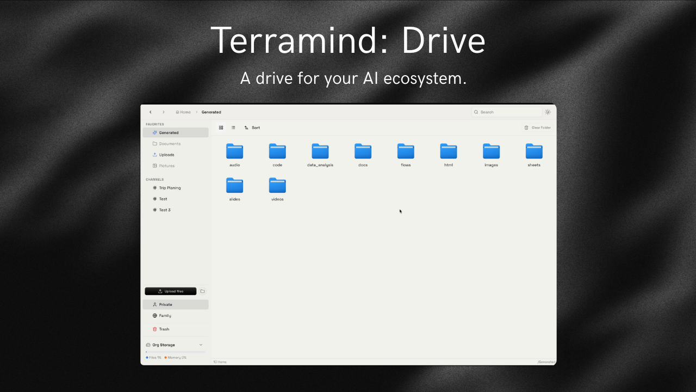Select the Private space
Viewport: 696px width, 392px height.
click(x=176, y=304)
